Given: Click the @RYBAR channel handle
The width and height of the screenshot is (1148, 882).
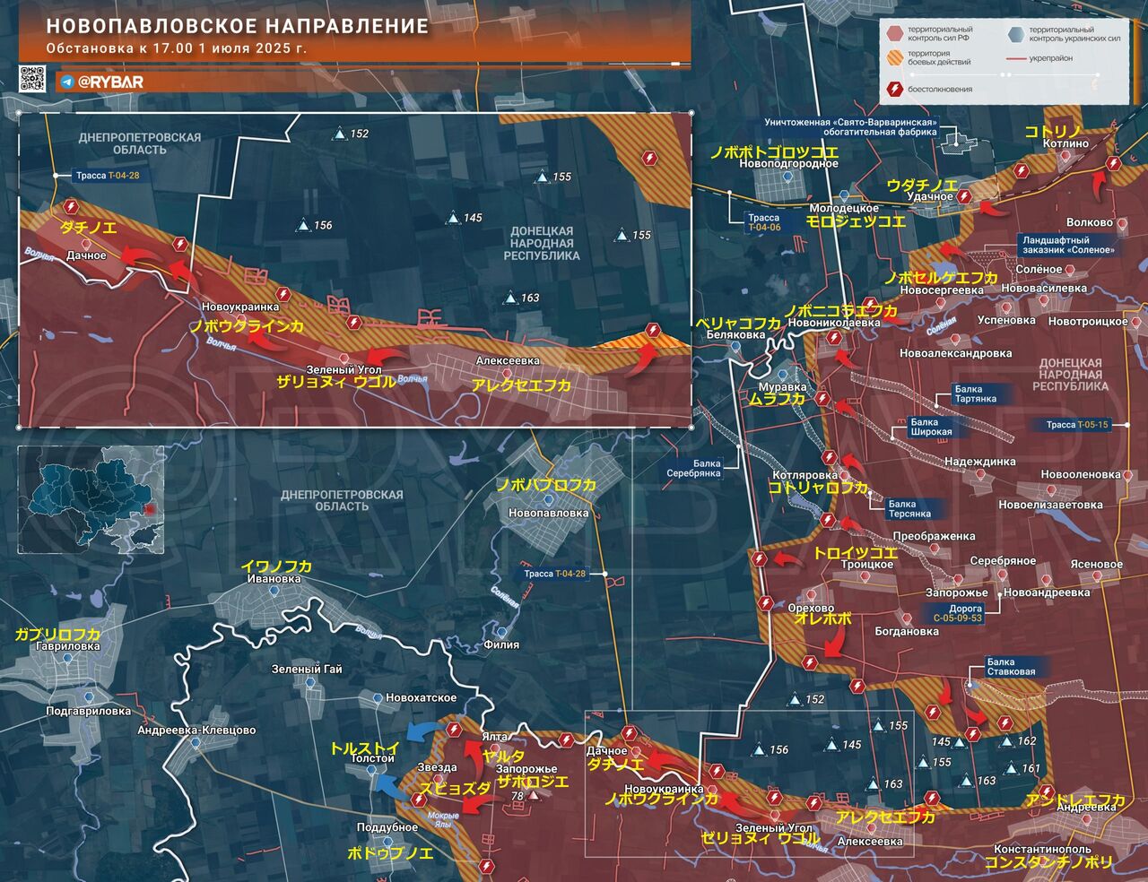Looking at the screenshot, I should coord(110,82).
